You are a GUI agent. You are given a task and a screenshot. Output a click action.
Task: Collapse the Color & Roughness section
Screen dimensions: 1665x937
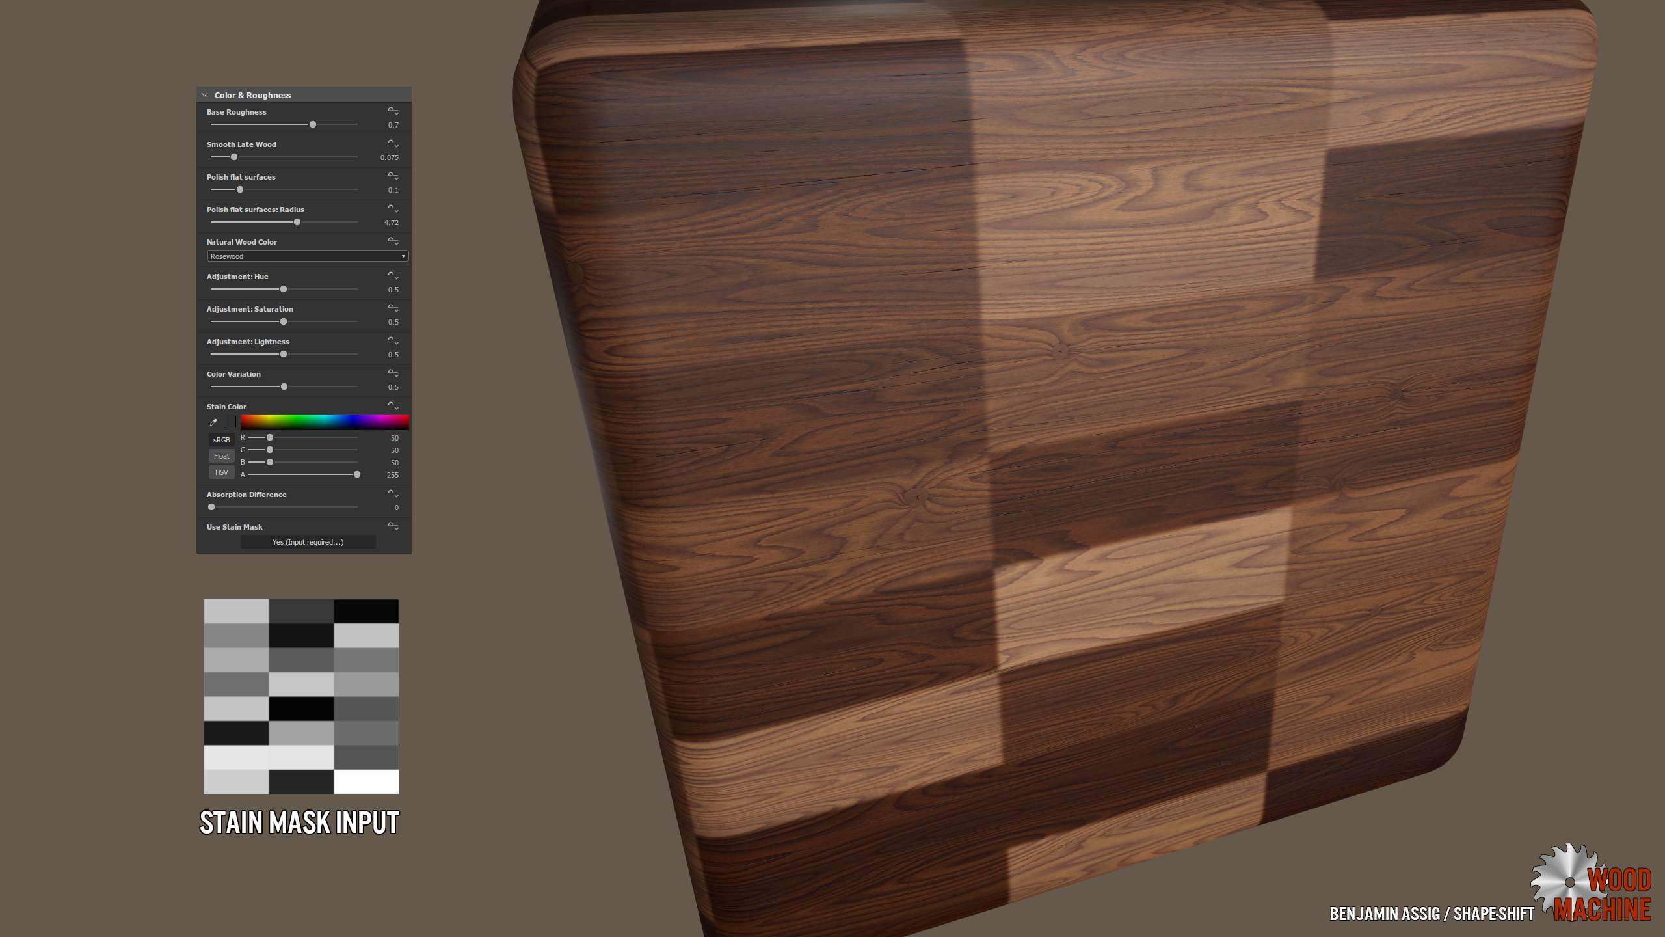click(205, 95)
